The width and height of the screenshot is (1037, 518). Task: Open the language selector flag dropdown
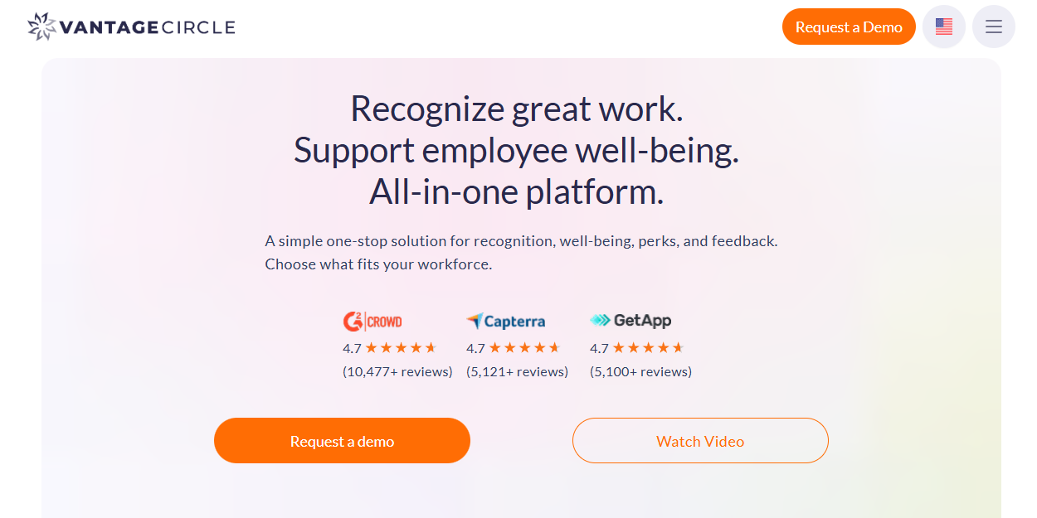[943, 26]
